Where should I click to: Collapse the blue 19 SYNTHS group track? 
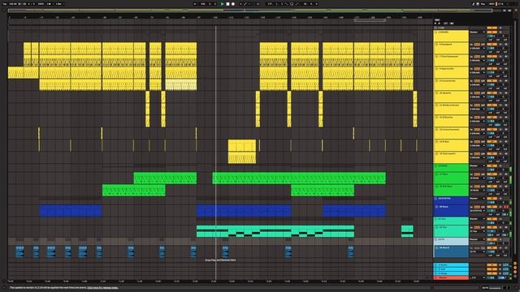(435, 199)
